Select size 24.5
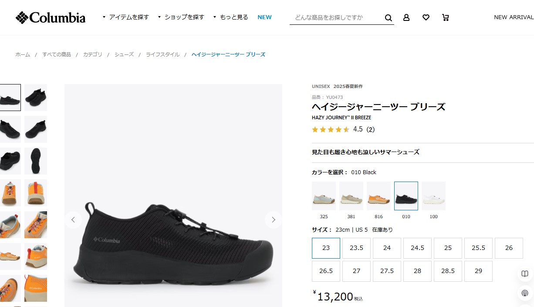Screen dimensions: 534x307 [417, 248]
